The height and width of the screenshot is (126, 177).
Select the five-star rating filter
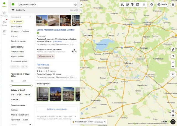pos(15,100)
